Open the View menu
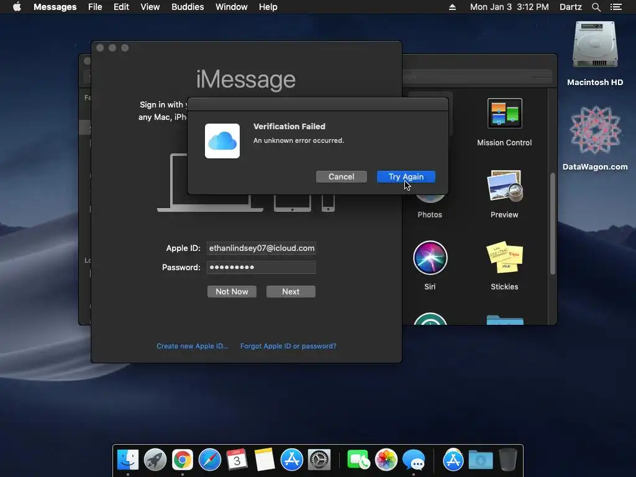The width and height of the screenshot is (636, 477). click(150, 7)
